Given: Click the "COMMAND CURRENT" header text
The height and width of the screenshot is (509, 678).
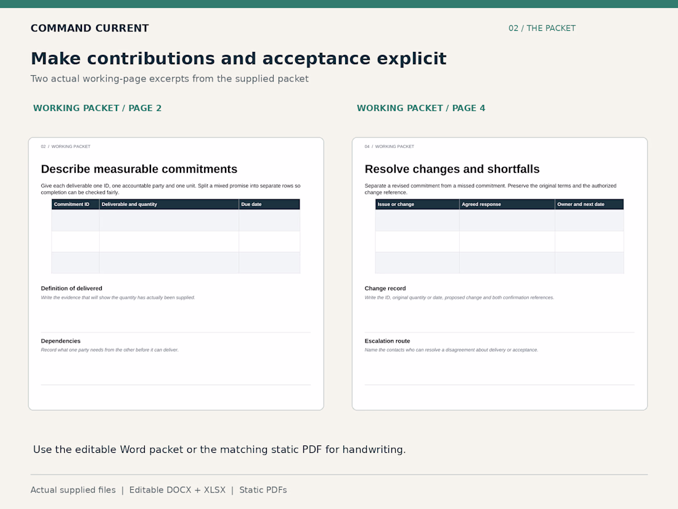Looking at the screenshot, I should [89, 28].
